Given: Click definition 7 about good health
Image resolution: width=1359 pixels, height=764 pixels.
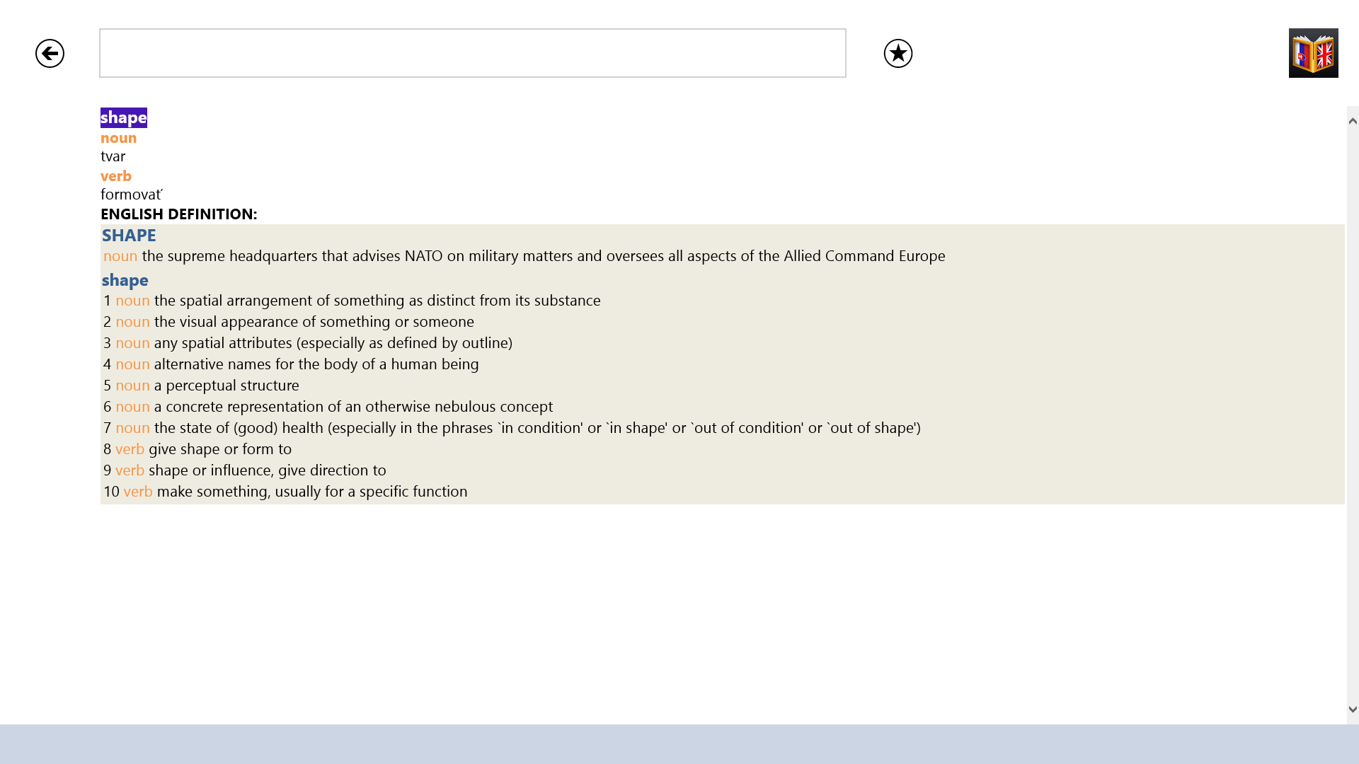Looking at the screenshot, I should pos(537,428).
